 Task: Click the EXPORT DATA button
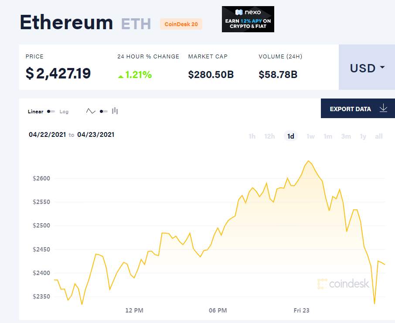(x=358, y=109)
